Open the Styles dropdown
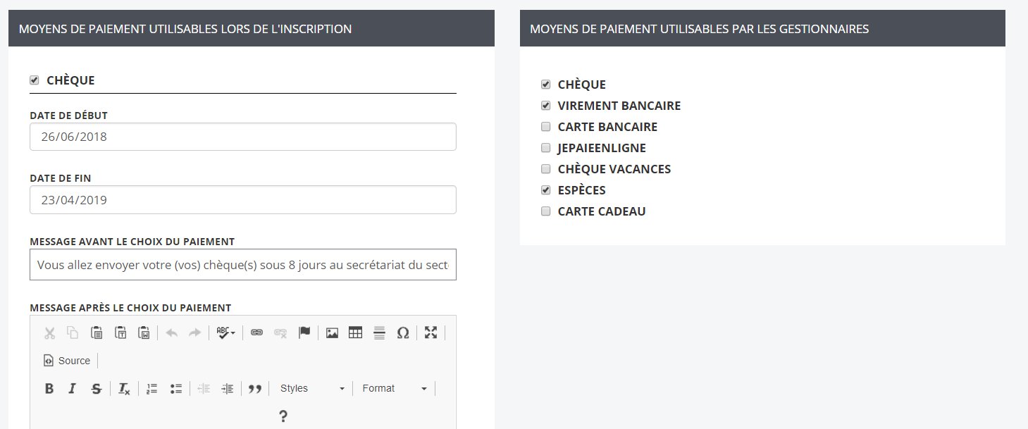The width and height of the screenshot is (1028, 429). (312, 389)
